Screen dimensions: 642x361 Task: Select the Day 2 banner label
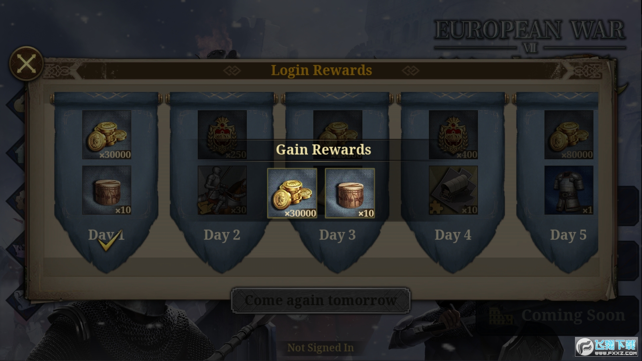[x=222, y=235]
